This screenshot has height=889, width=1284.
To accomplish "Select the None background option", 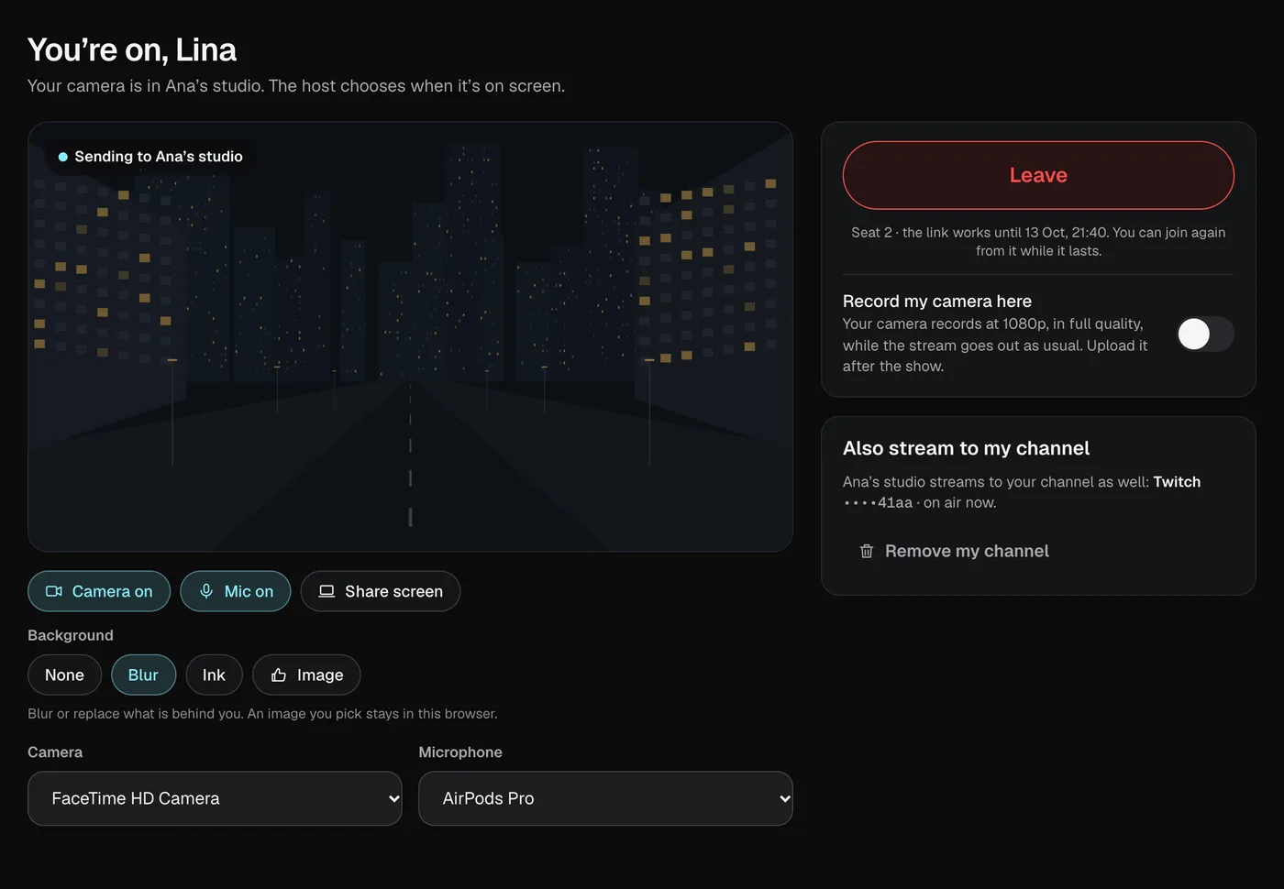I will coord(64,675).
